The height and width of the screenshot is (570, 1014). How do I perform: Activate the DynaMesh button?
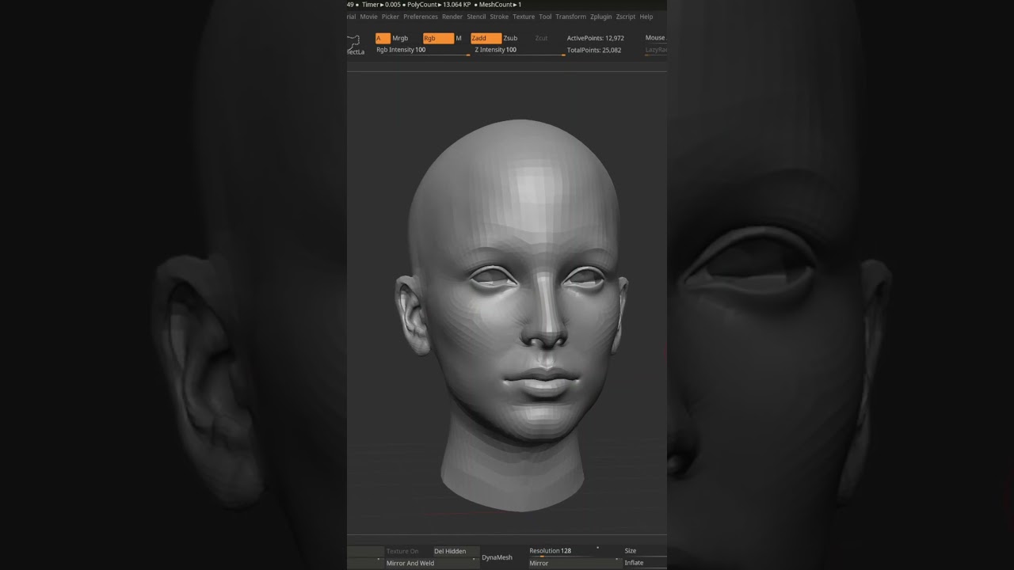[x=497, y=557]
